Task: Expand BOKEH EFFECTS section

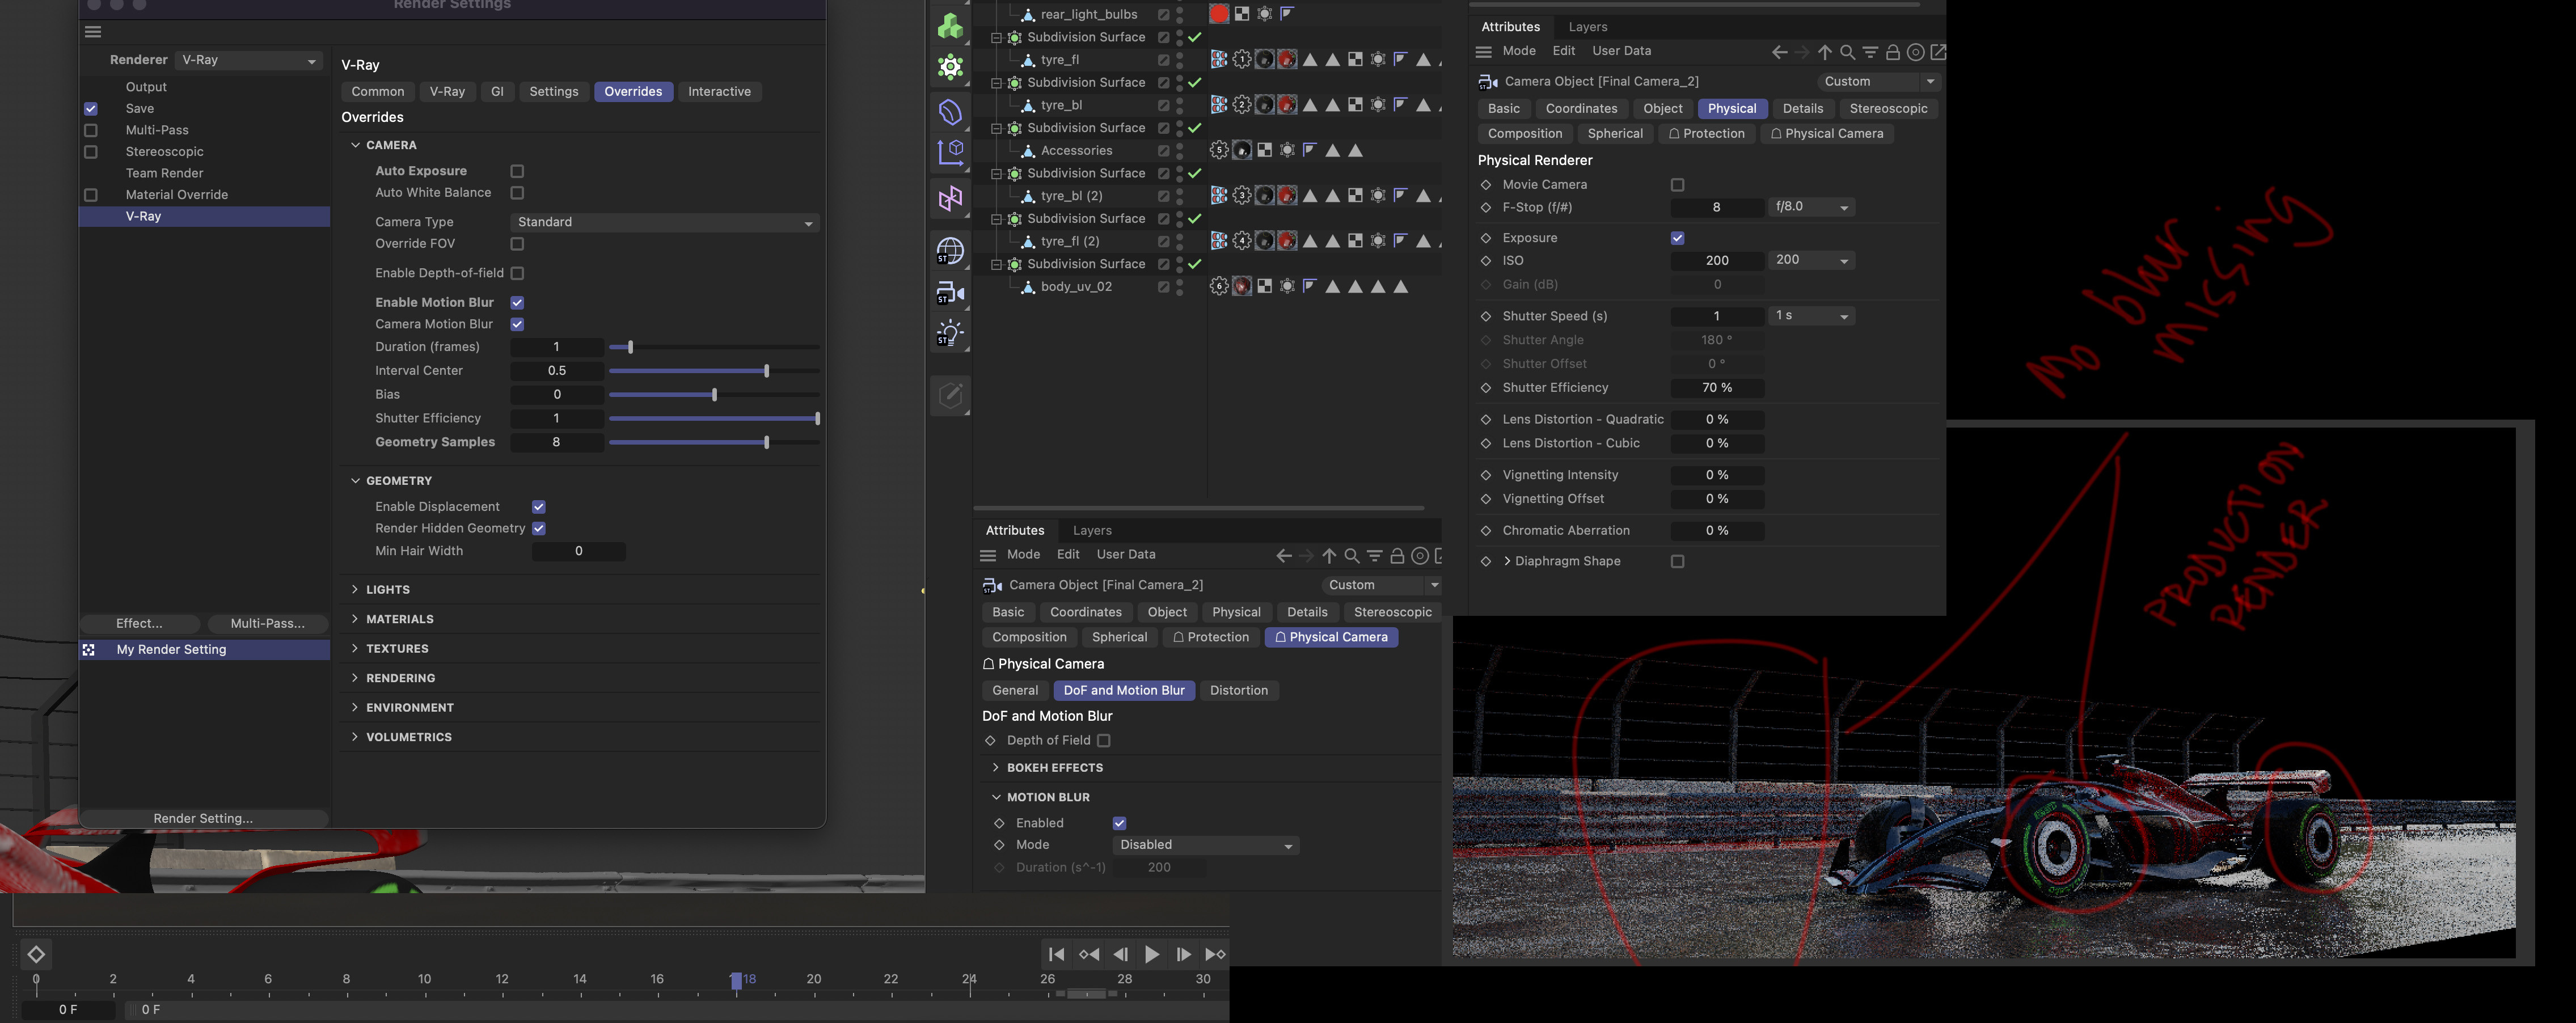Action: click(995, 768)
